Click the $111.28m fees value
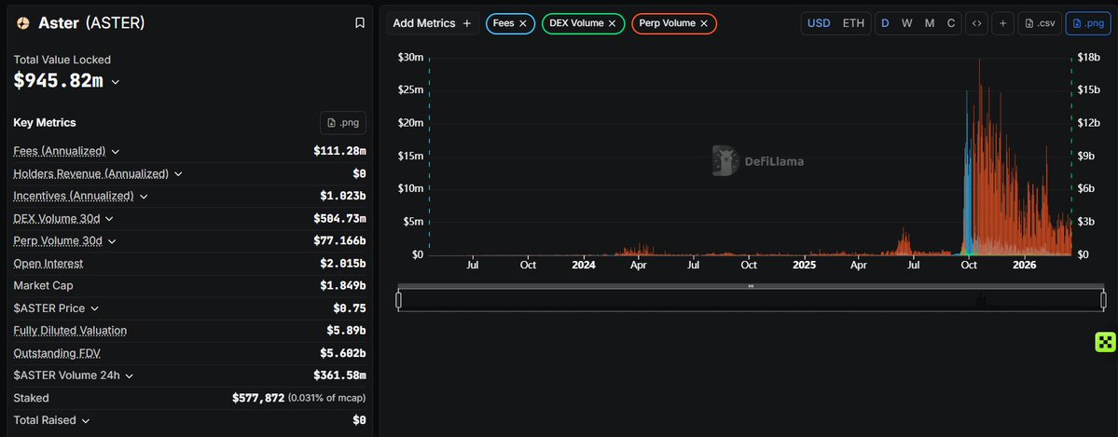This screenshot has width=1118, height=437. click(339, 151)
